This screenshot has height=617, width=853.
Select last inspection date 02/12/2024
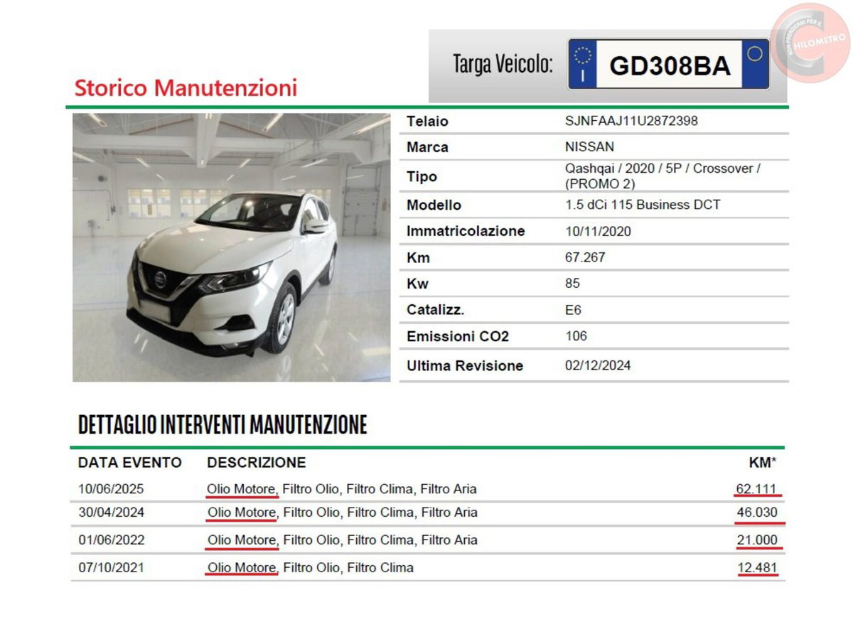click(x=598, y=366)
